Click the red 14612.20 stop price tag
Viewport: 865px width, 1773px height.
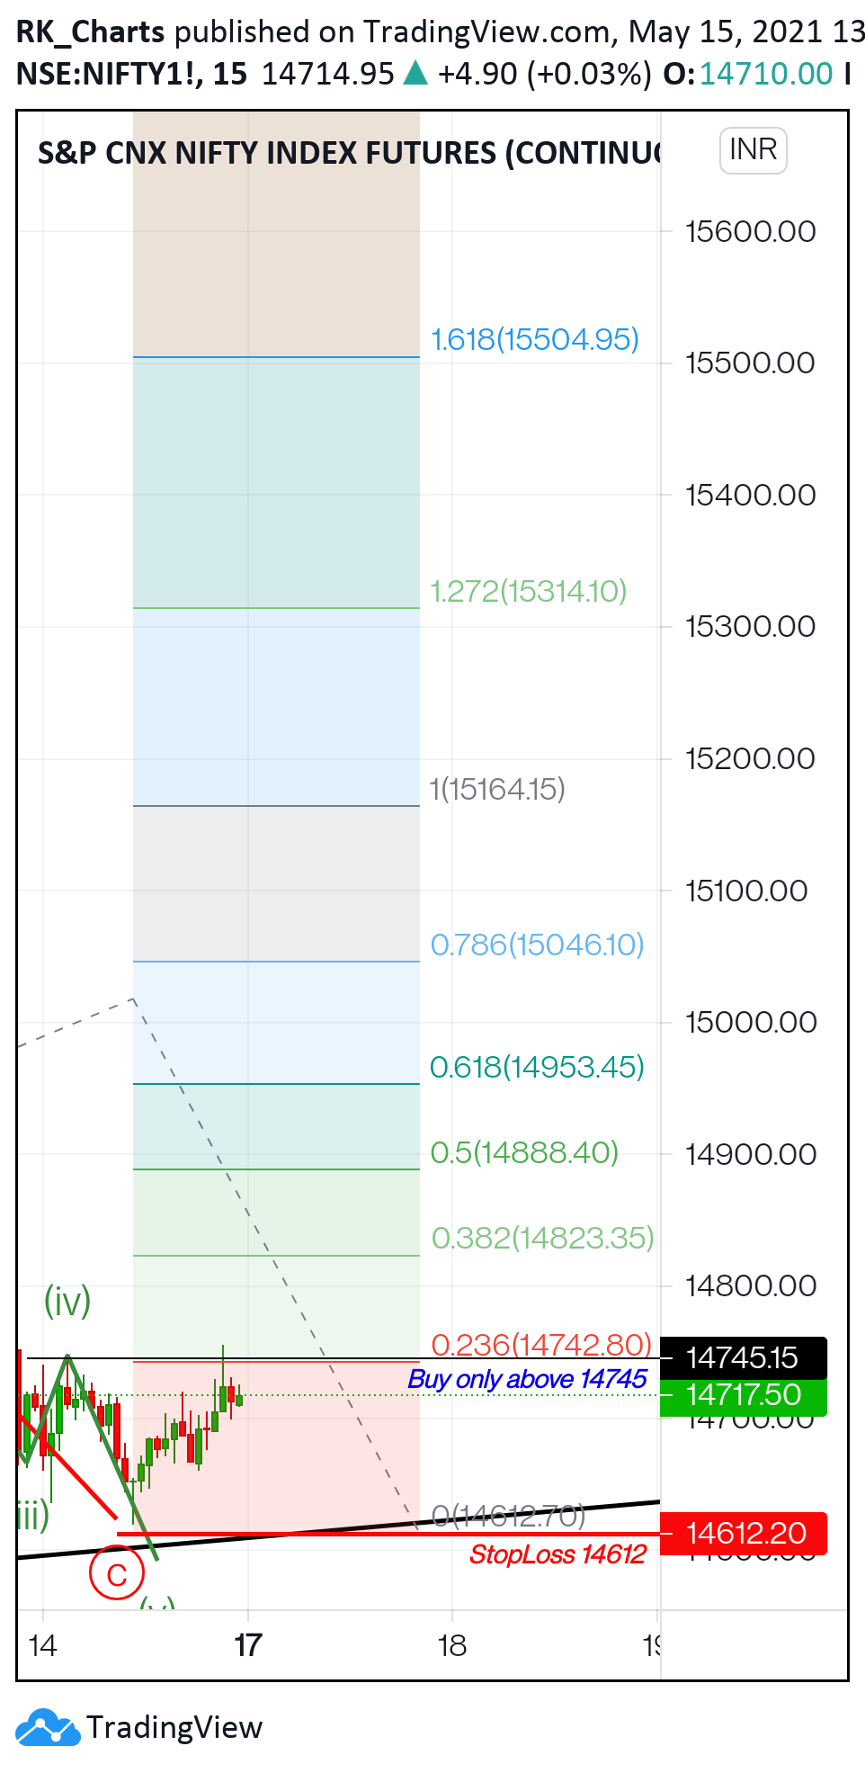[743, 1533]
